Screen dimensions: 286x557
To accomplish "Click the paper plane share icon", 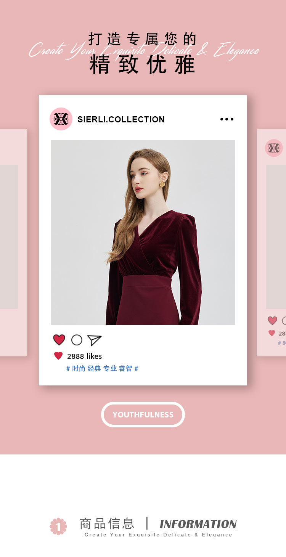I will click(94, 340).
